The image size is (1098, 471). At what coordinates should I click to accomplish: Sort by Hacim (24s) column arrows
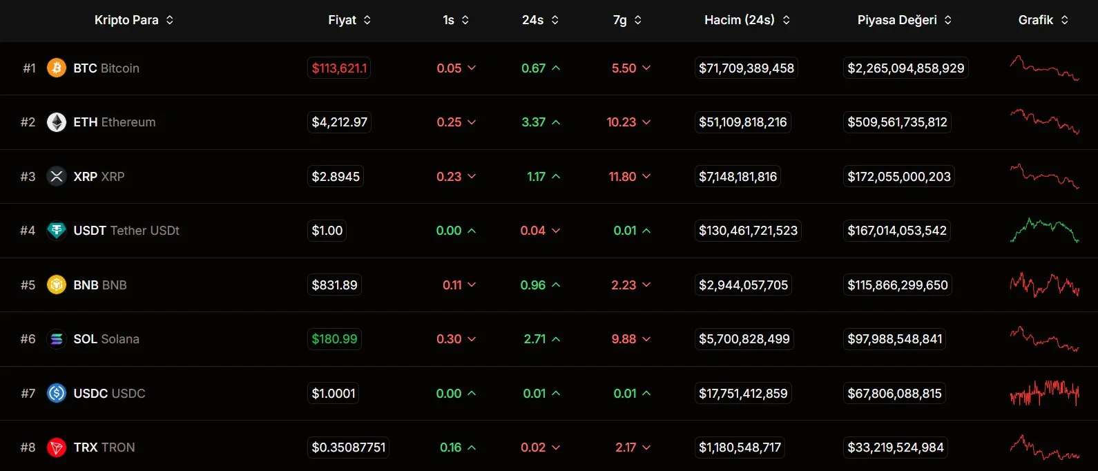pos(786,20)
